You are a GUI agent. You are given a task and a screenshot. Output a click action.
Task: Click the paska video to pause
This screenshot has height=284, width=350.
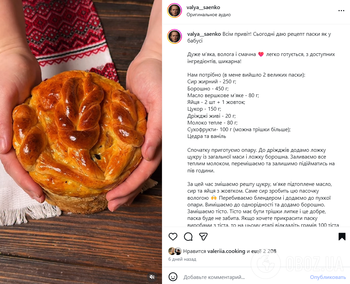tap(81, 142)
